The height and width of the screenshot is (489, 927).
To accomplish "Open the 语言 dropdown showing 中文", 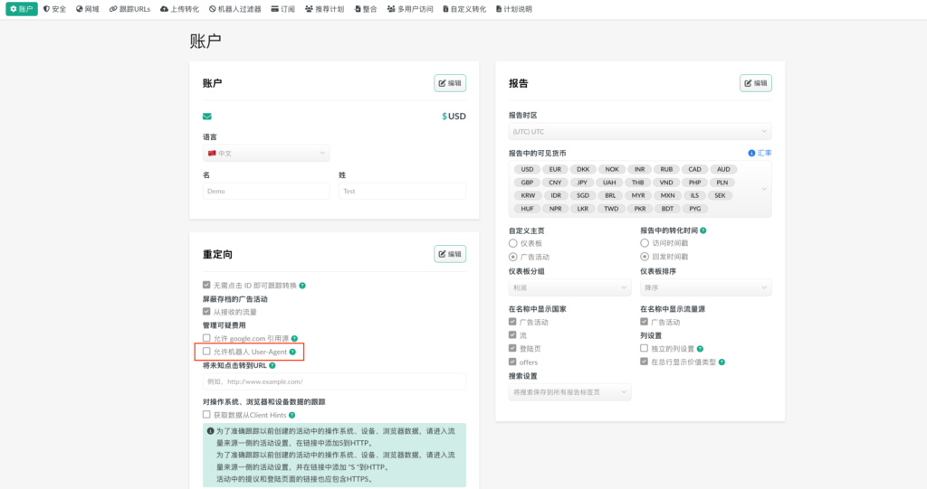I will tap(266, 153).
